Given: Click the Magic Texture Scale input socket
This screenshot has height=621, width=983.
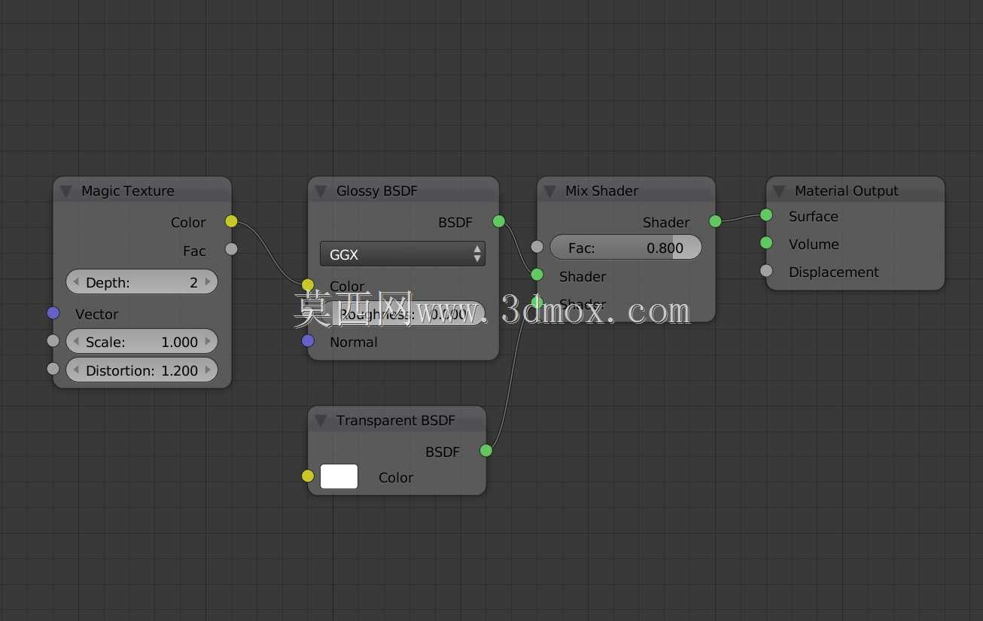Looking at the screenshot, I should pyautogui.click(x=53, y=341).
